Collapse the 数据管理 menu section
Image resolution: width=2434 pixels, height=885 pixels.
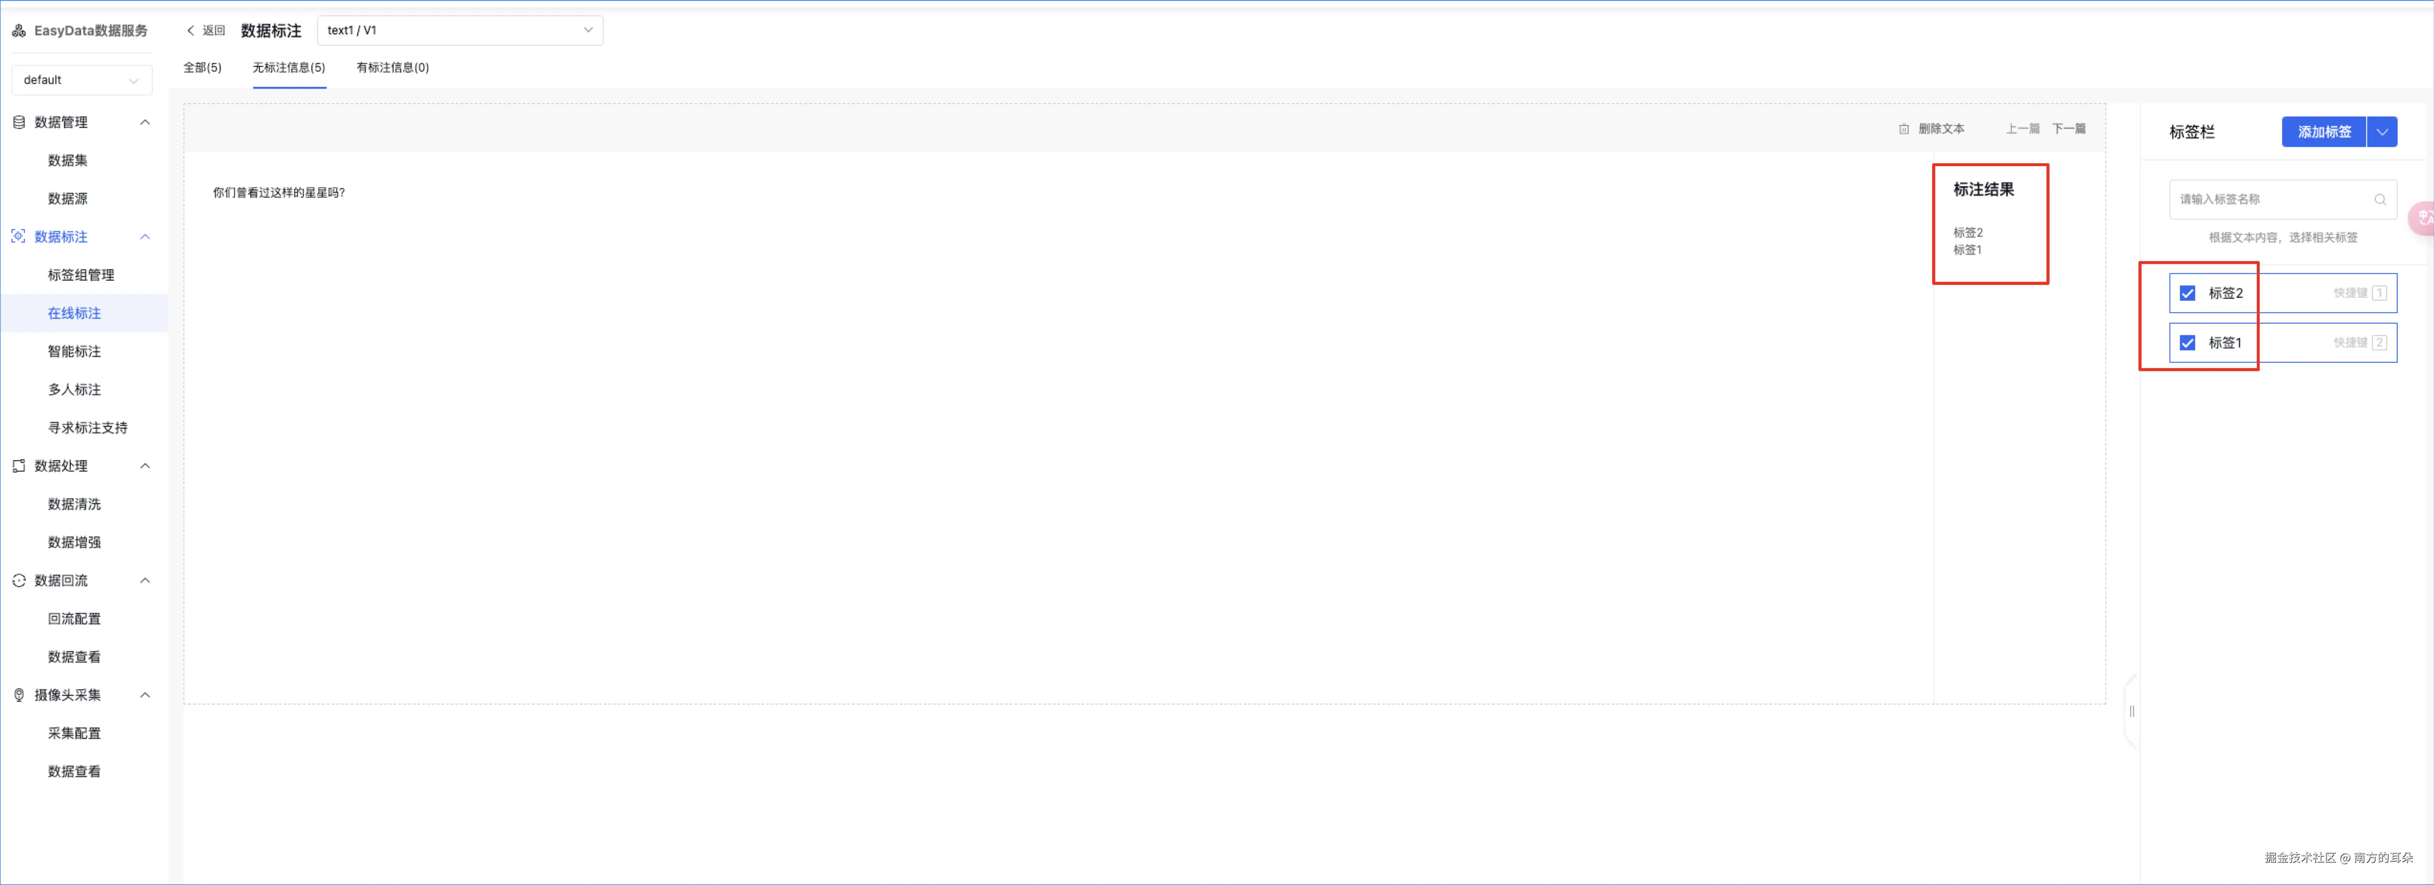pos(145,123)
